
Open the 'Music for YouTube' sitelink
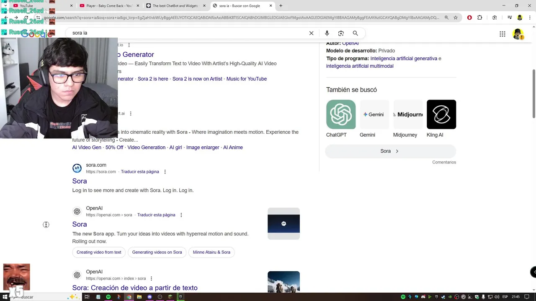tap(247, 79)
